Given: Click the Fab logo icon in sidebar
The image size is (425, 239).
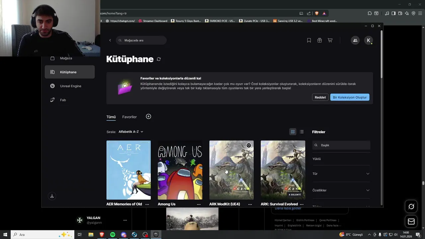Looking at the screenshot, I should 52,100.
